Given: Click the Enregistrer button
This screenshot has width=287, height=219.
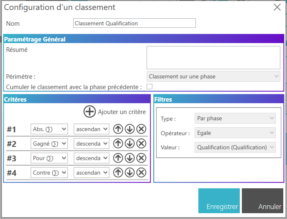Looking at the screenshot, I should point(219,201).
